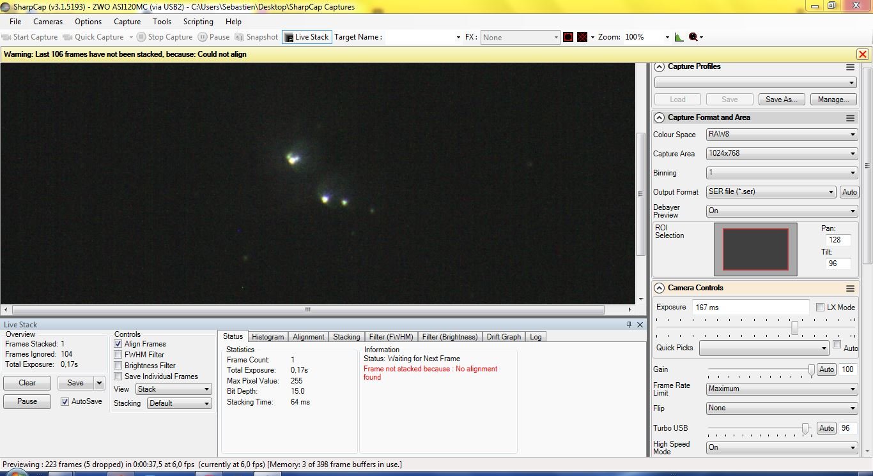This screenshot has height=476, width=873.
Task: Click the Save As... profile button
Action: coord(781,100)
